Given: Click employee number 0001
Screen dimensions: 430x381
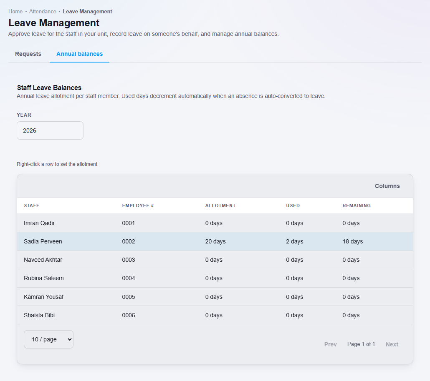Looking at the screenshot, I should 129,223.
